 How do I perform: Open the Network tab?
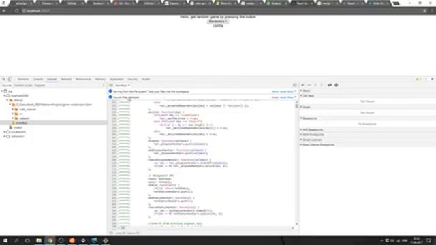66,79
